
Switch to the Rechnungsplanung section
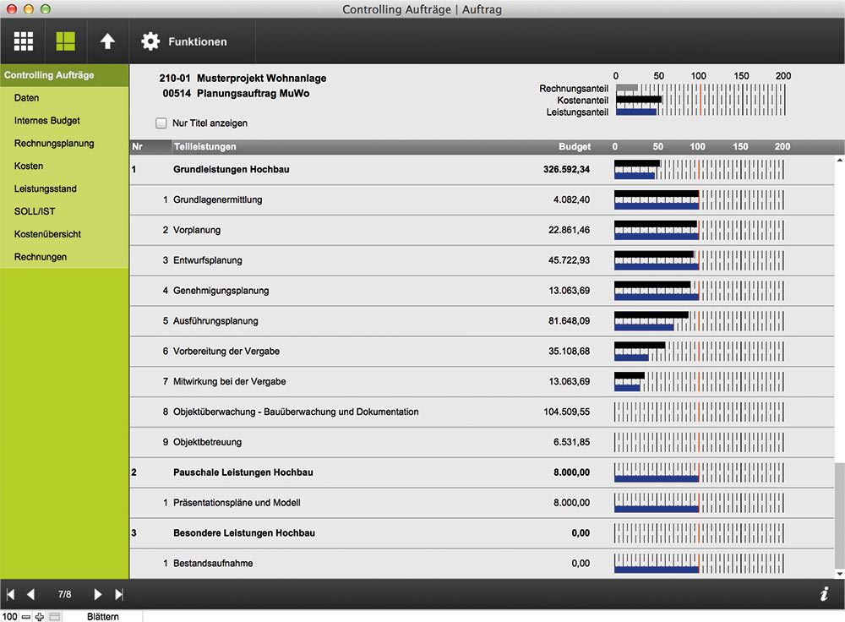point(54,144)
